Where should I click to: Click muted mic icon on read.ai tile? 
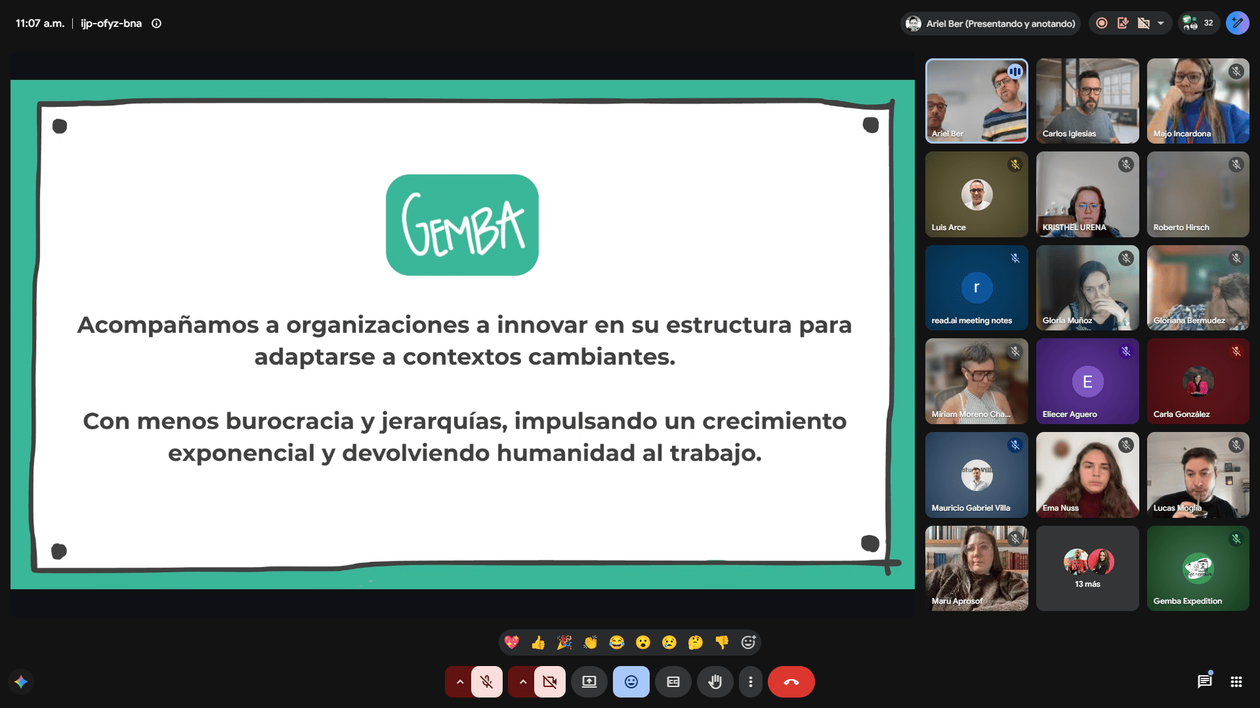[x=1015, y=258]
